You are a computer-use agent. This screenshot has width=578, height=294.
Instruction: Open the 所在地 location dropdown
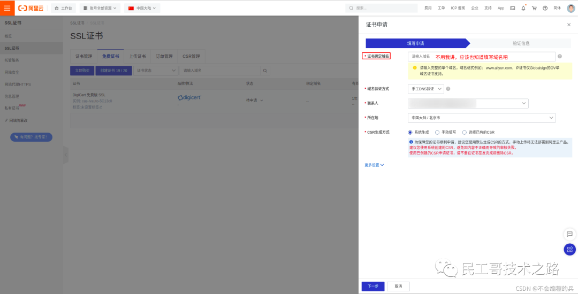tap(481, 118)
